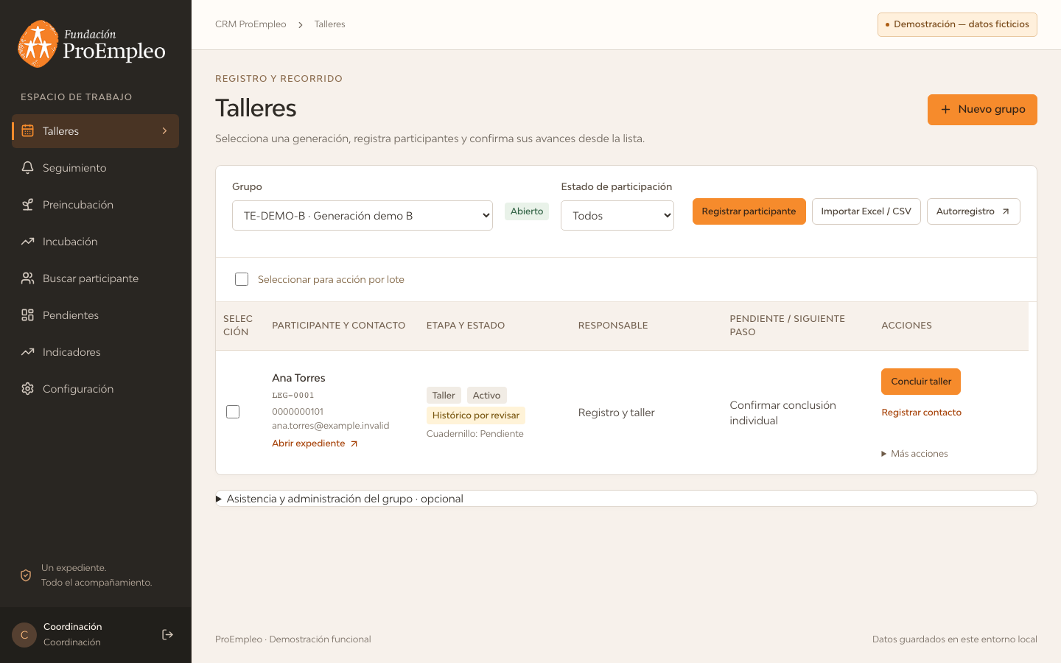Click the Histórico por revisar tag
Image resolution: width=1061 pixels, height=663 pixels.
[476, 415]
